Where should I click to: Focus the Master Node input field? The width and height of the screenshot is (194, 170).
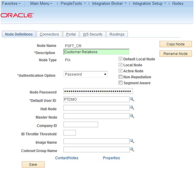(x=96, y=116)
